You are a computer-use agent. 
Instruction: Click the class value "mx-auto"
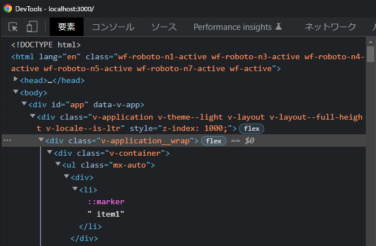click(129, 165)
